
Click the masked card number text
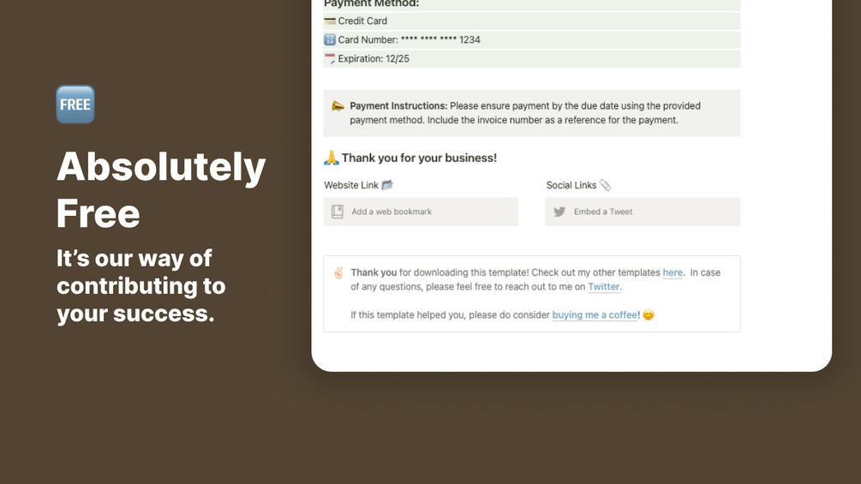coord(440,39)
